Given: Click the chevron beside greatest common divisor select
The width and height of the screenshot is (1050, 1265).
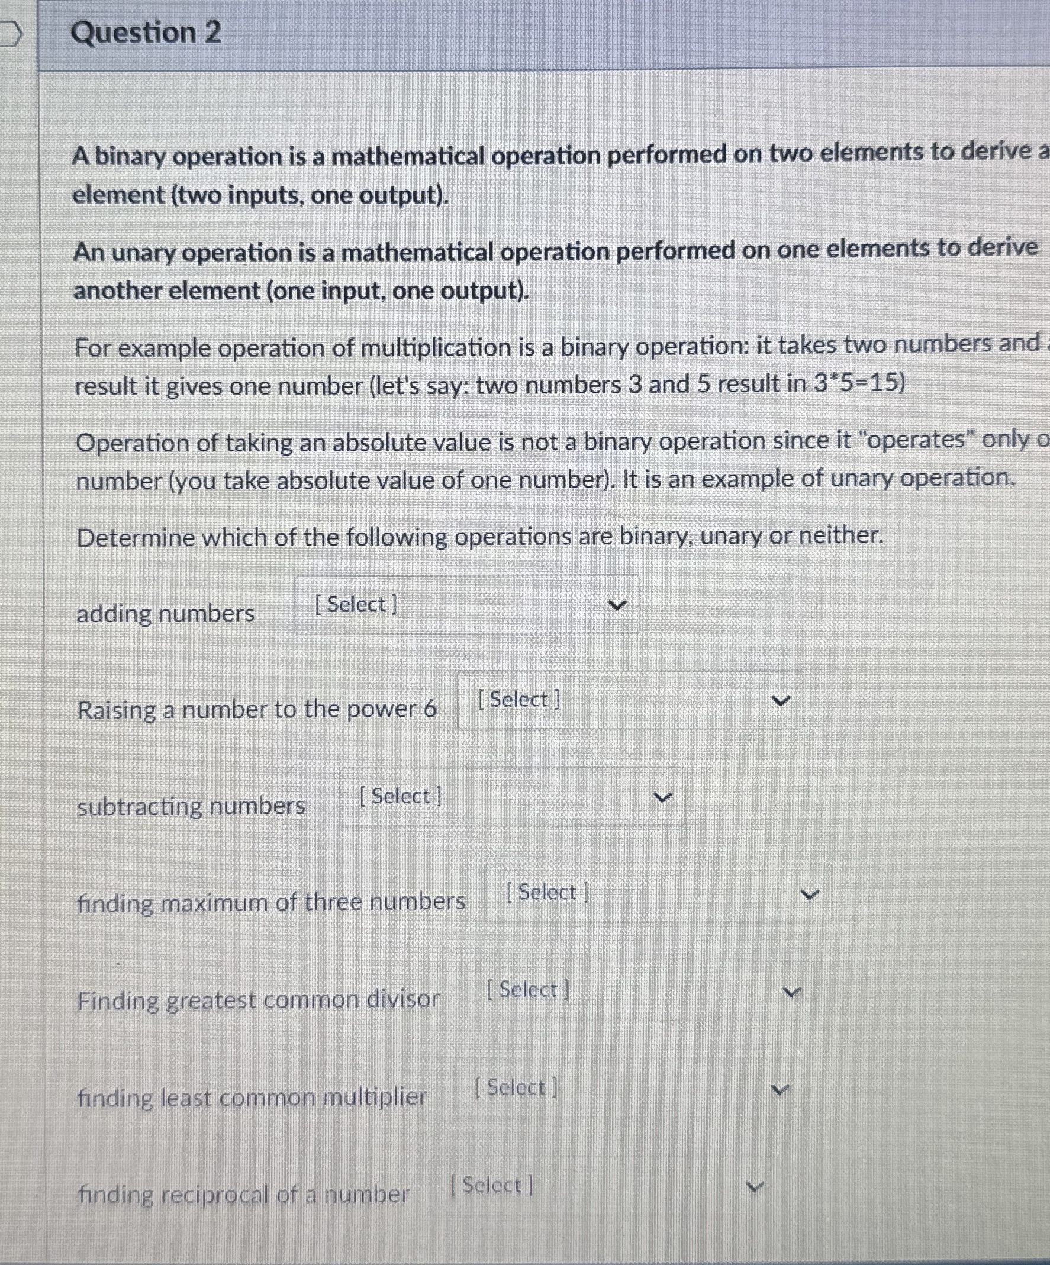Looking at the screenshot, I should [791, 991].
